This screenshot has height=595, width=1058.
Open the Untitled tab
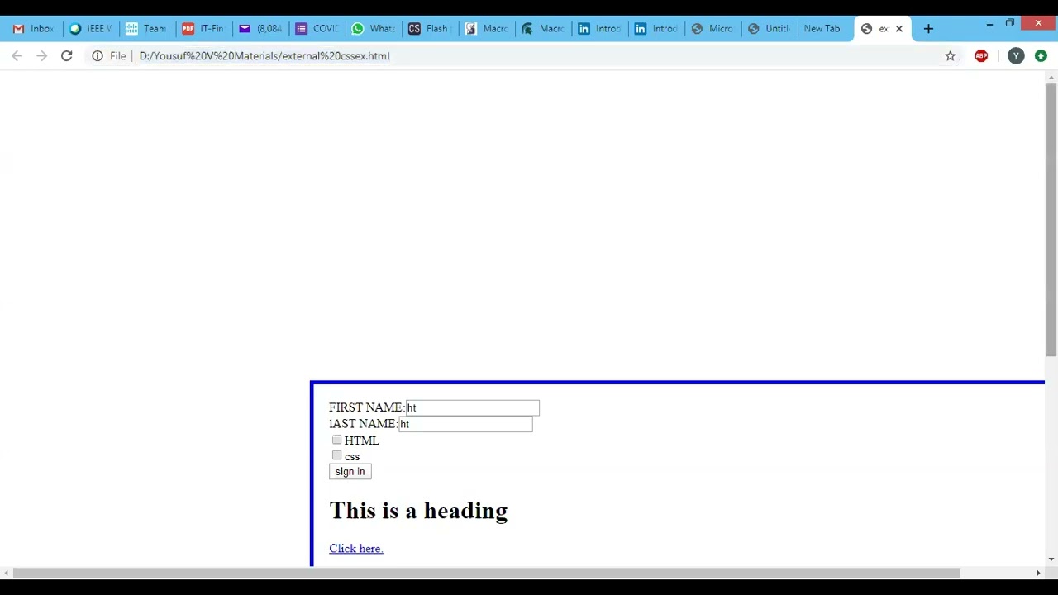[x=768, y=28]
